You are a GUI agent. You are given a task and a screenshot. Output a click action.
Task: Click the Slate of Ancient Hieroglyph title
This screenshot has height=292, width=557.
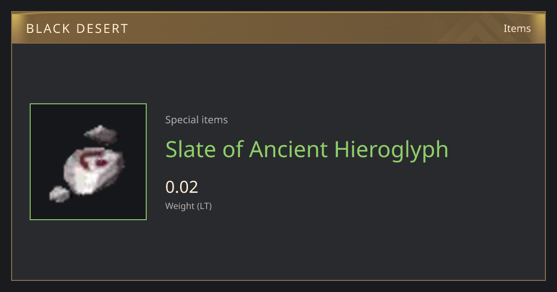[x=307, y=149]
